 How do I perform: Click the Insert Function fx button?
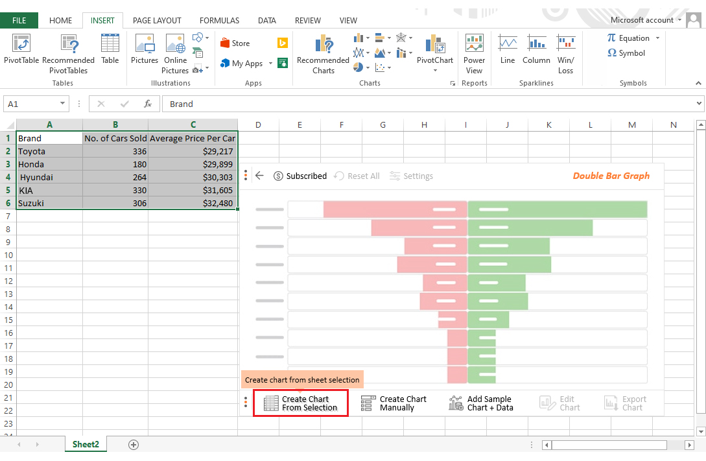point(148,104)
